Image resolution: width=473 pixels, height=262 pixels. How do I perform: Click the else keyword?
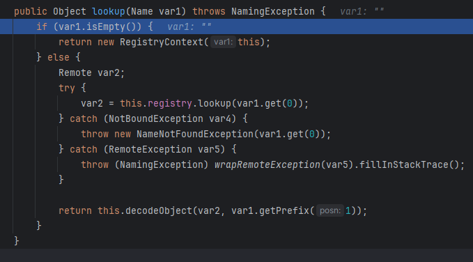point(59,57)
